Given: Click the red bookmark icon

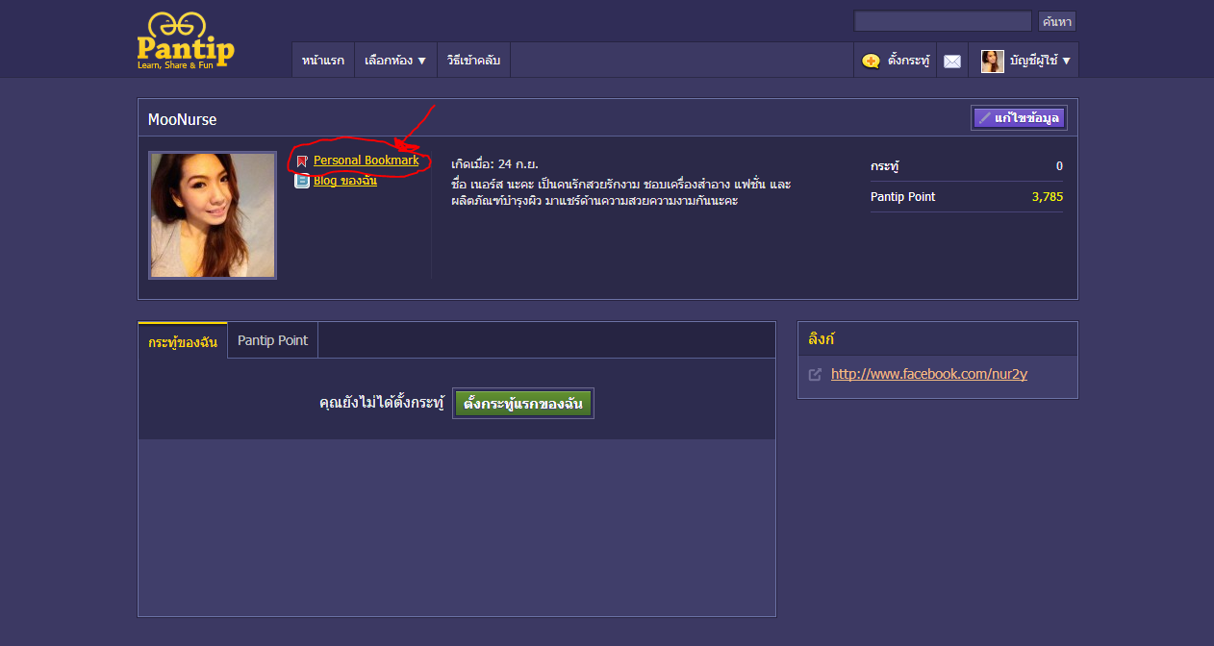Looking at the screenshot, I should (302, 161).
